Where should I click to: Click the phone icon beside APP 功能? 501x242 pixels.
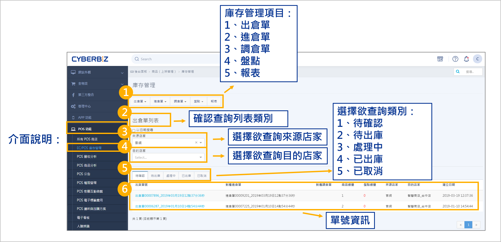pos(73,118)
